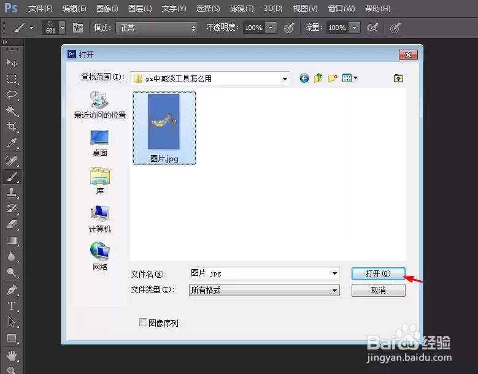Open the tool preset picker arrow
This screenshot has width=478, height=374.
(31, 28)
